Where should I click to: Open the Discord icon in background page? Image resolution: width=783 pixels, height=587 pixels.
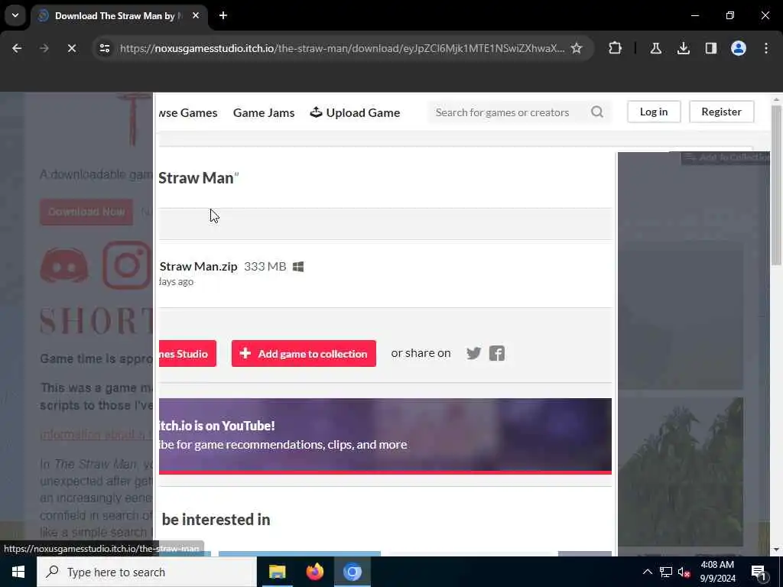click(64, 265)
